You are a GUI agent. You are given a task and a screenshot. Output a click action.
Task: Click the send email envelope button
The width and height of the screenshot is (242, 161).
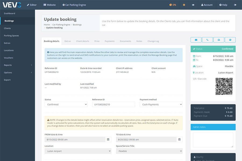click(x=196, y=40)
